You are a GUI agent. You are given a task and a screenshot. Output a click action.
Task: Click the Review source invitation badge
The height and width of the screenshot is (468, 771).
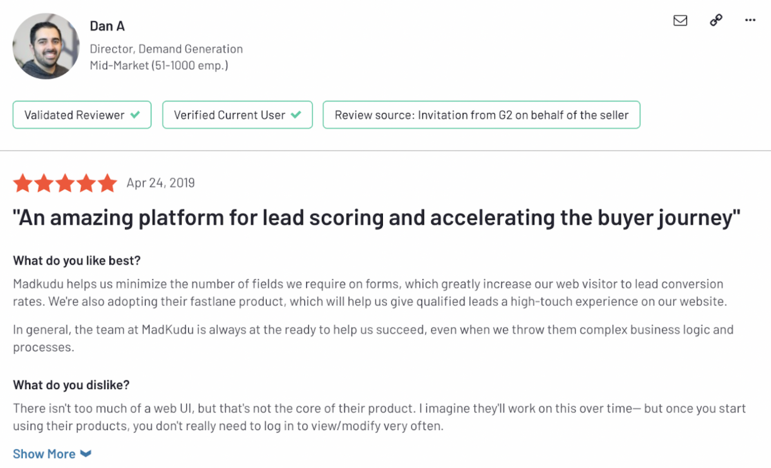[x=481, y=115]
